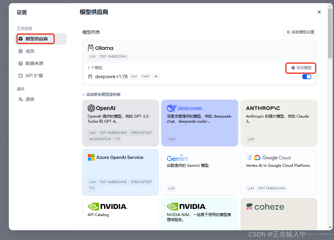This screenshot has height=240, width=334.
Task: Click the cube icon beside 模型供应商
Action: (21, 39)
